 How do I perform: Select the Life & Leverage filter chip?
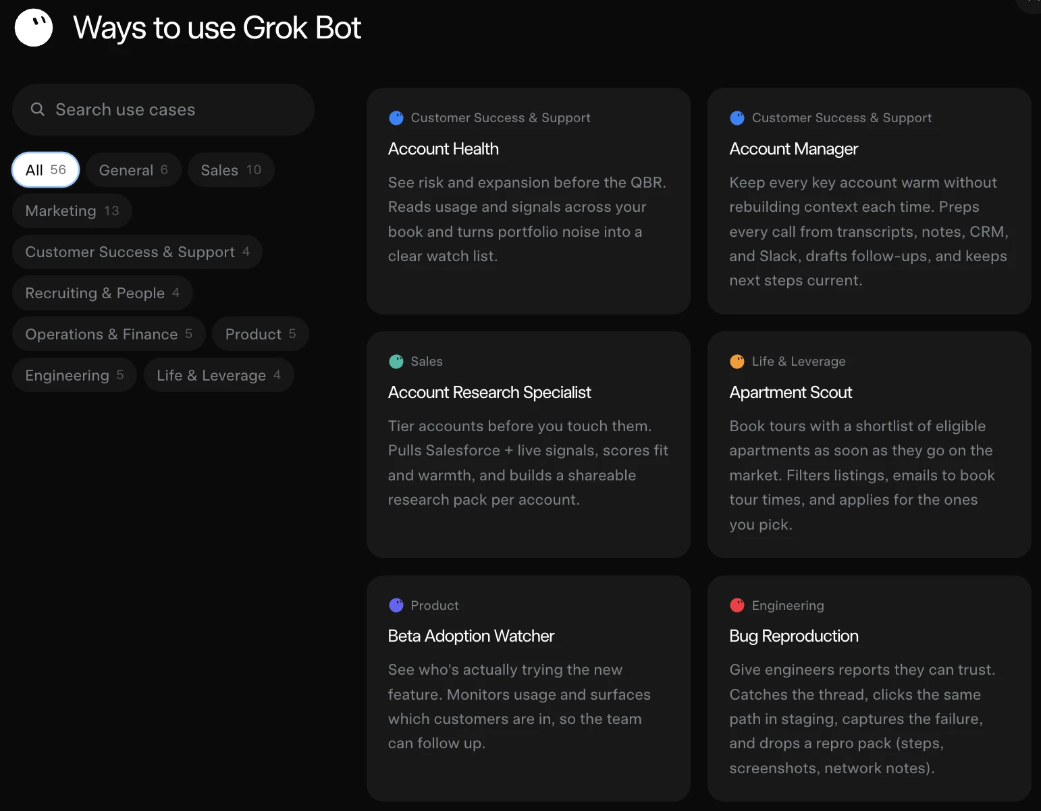219,375
